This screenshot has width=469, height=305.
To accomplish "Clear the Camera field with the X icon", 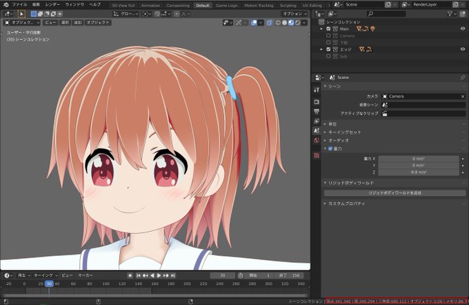I will click(x=463, y=97).
